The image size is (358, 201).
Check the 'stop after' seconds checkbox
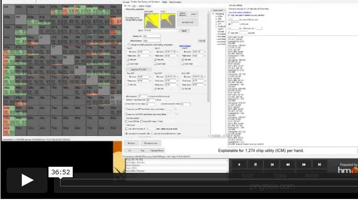click(x=229, y=33)
